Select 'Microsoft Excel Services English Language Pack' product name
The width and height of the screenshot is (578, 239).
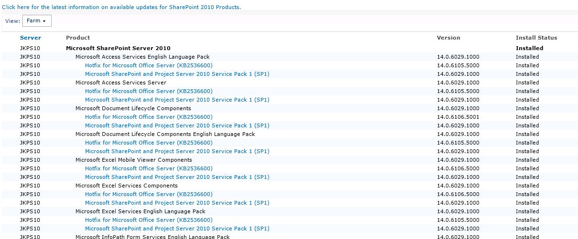pos(140,211)
